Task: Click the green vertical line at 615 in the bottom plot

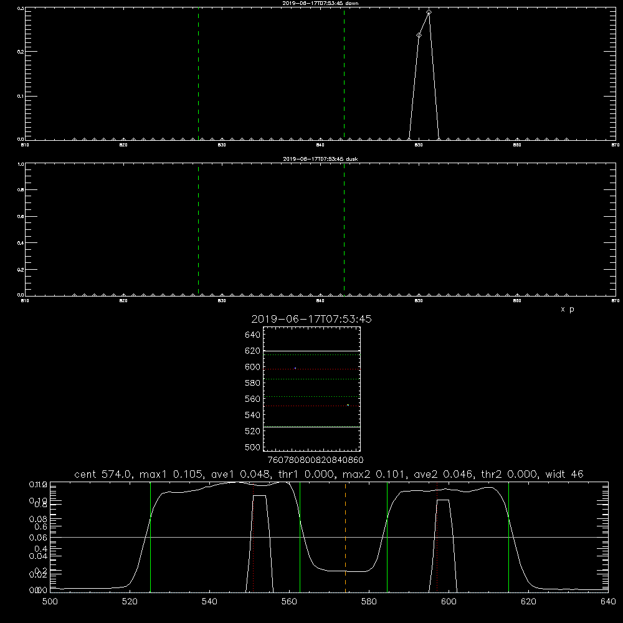Action: 508,537
